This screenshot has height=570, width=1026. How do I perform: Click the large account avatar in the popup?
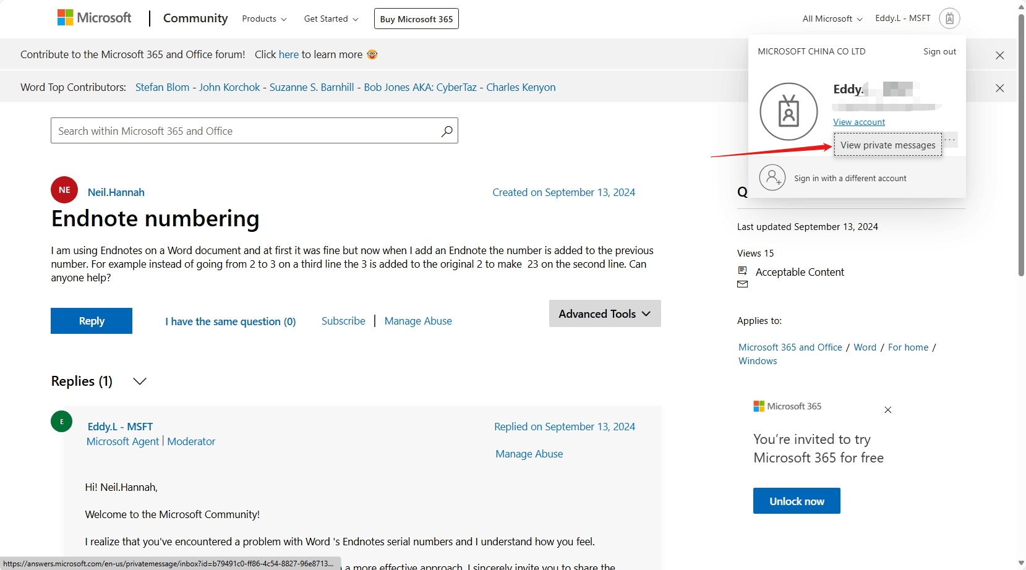pos(789,112)
